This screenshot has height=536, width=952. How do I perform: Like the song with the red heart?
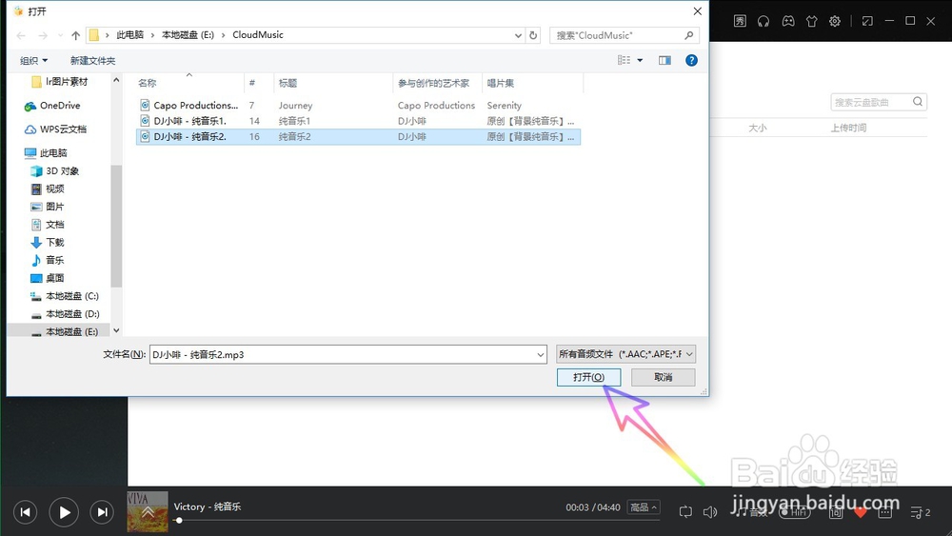[x=861, y=512]
